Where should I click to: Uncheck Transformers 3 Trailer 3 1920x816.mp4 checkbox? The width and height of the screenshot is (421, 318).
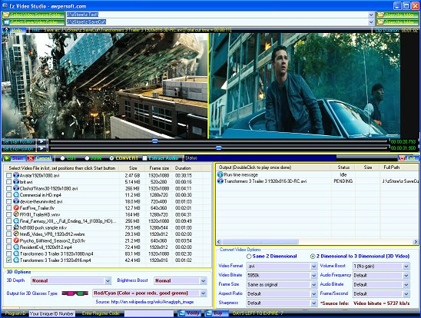[x=9, y=260]
